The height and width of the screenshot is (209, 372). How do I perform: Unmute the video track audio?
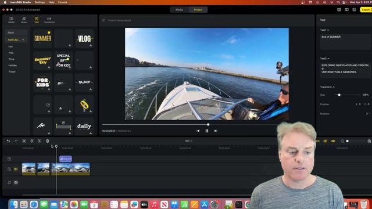16,169
